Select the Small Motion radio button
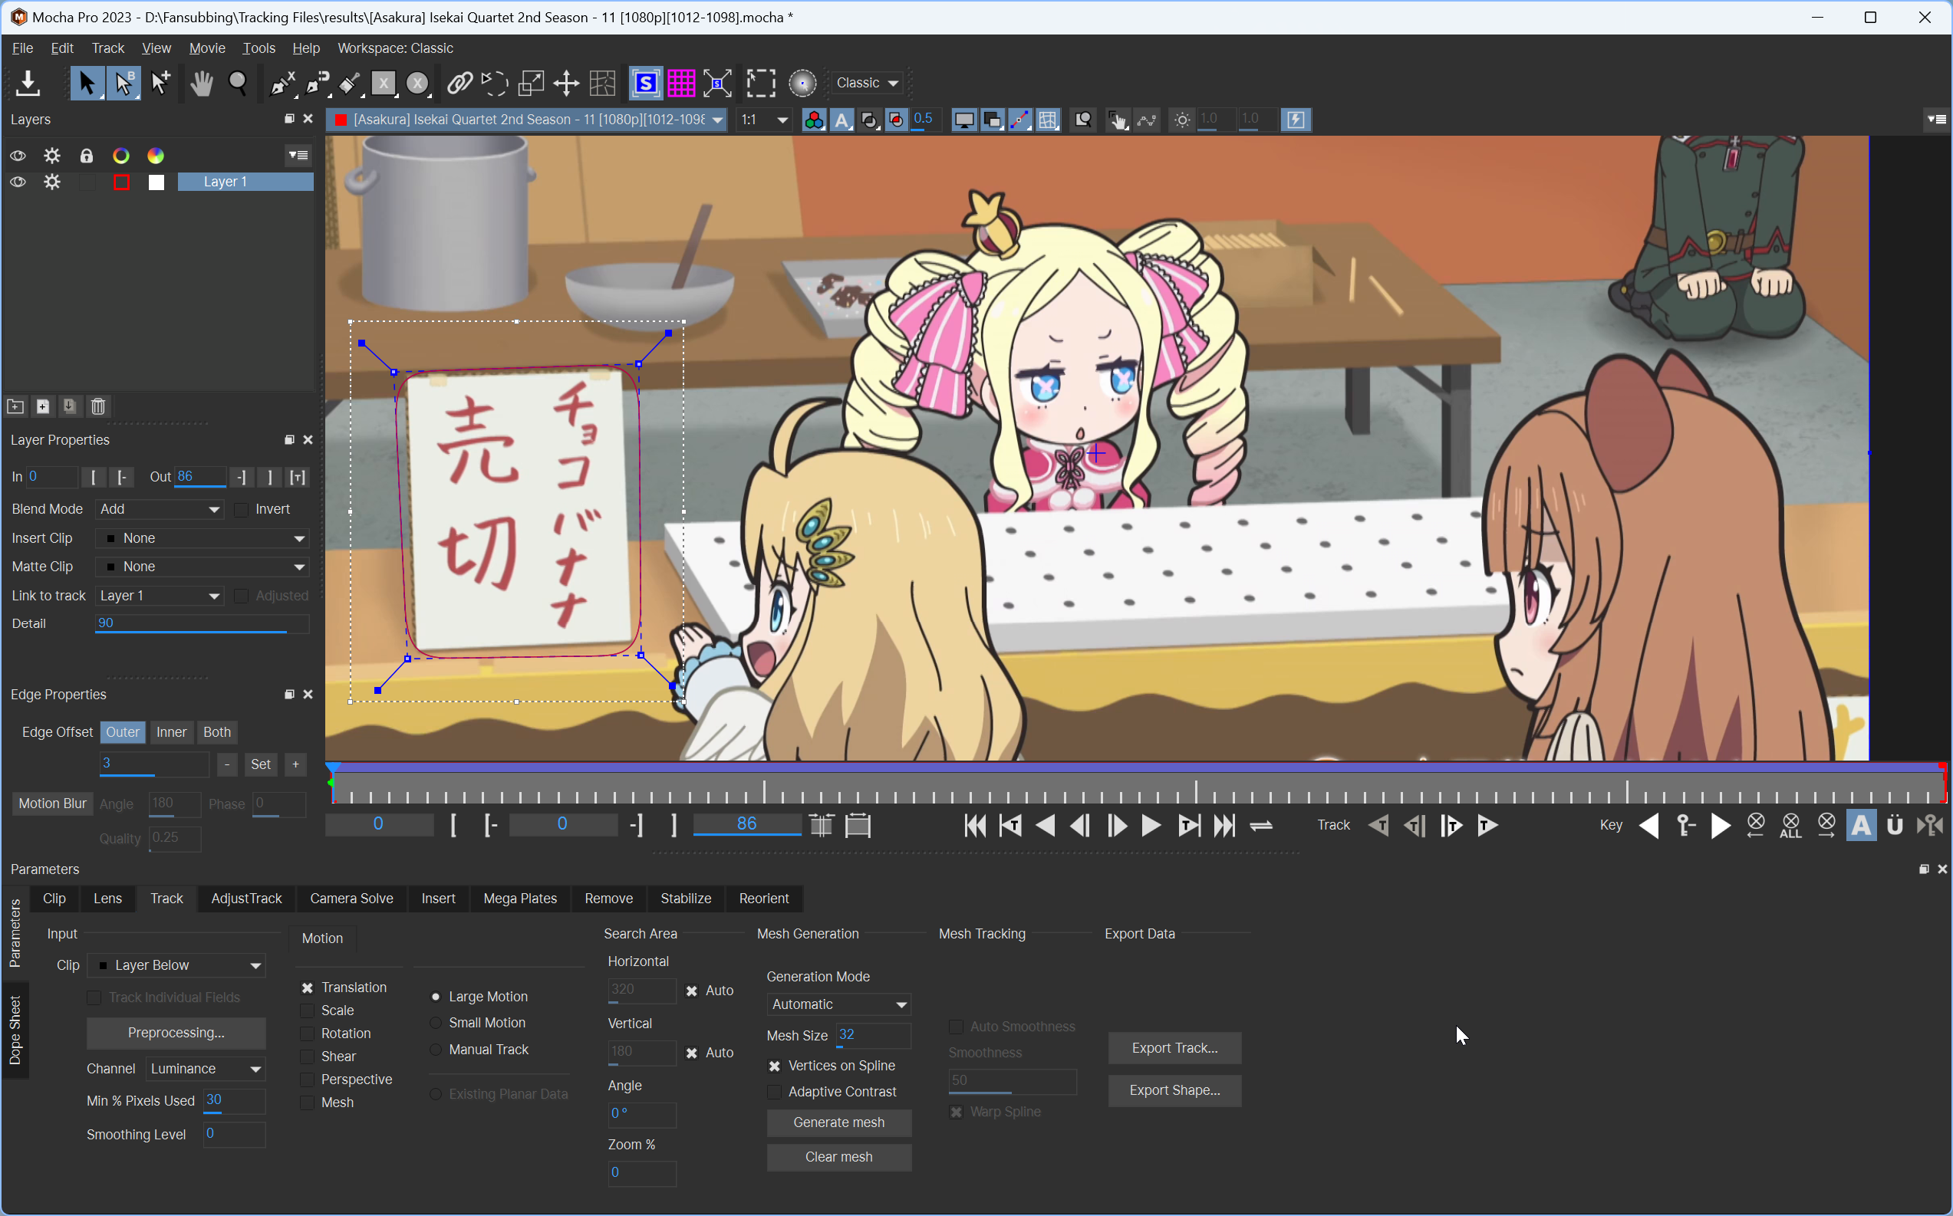The width and height of the screenshot is (1953, 1216). click(435, 1023)
